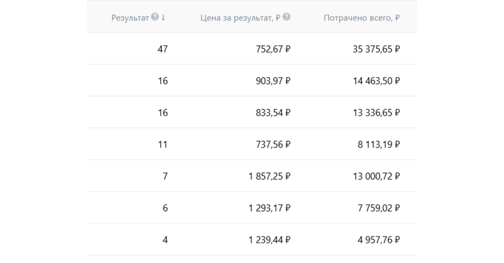Click price cell 1 293,17 ₽
Viewport: 504px width, 263px height.
pos(269,208)
